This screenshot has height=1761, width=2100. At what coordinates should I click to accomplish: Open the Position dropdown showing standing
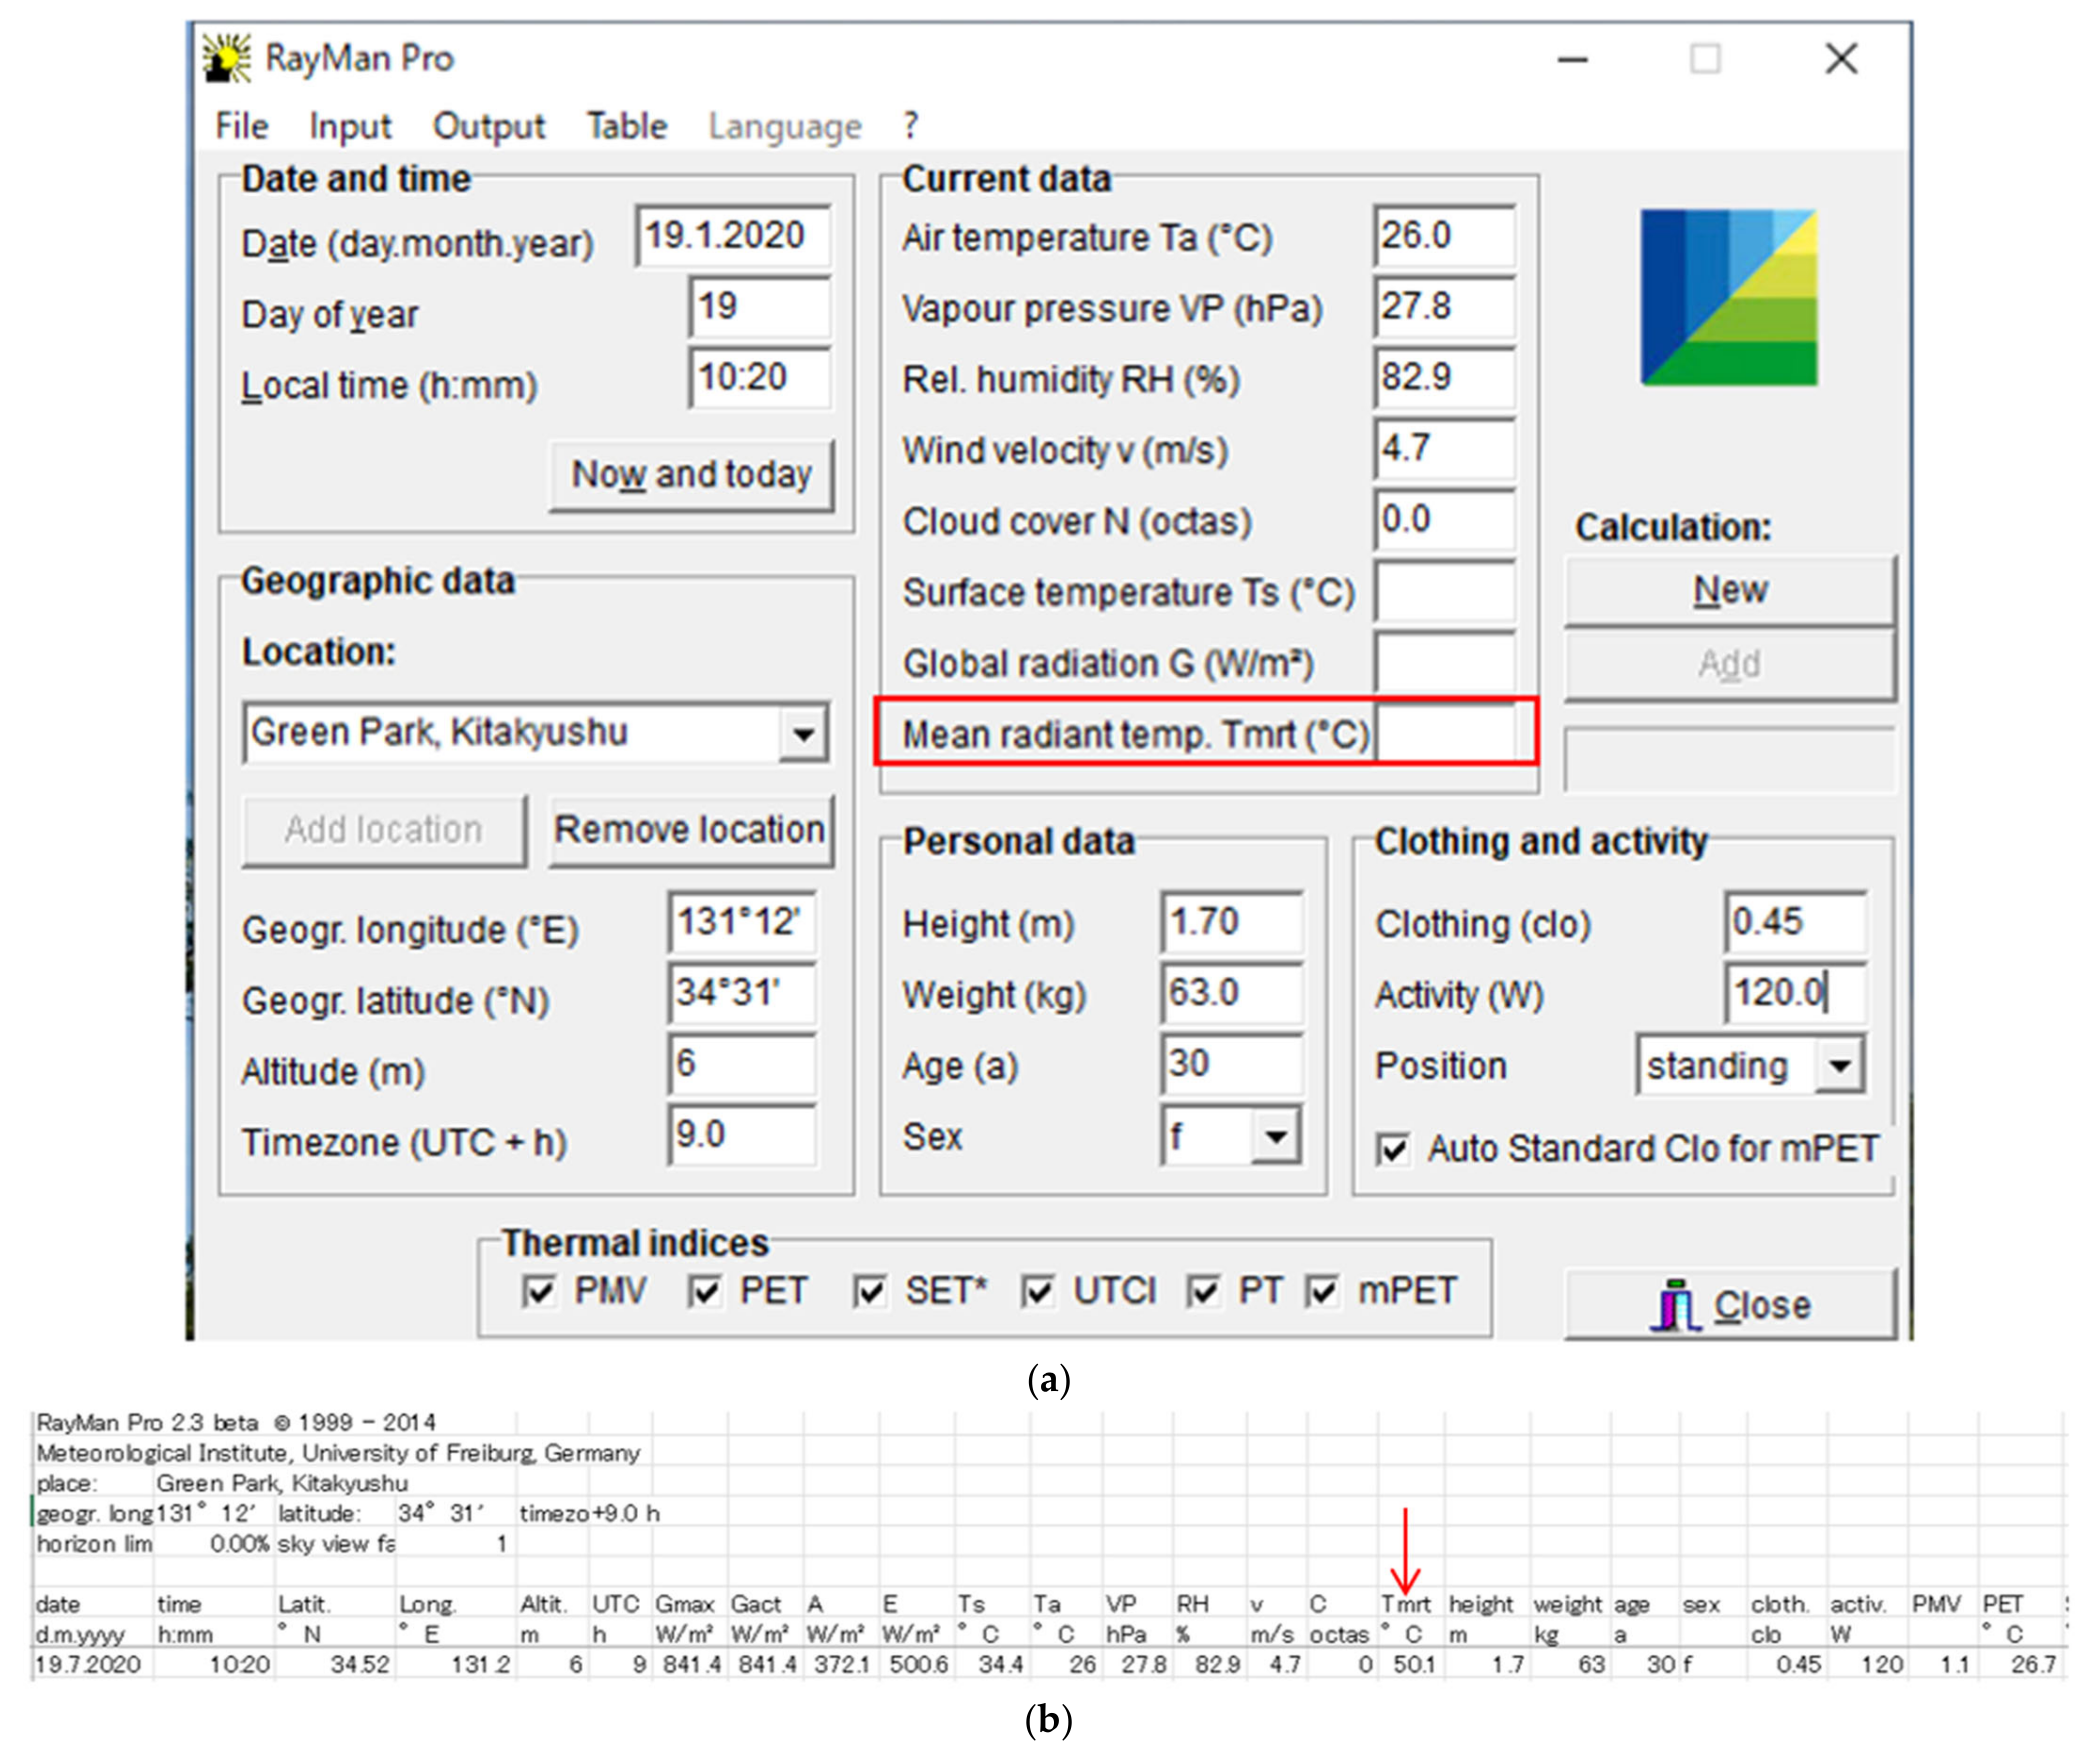pos(1840,1066)
